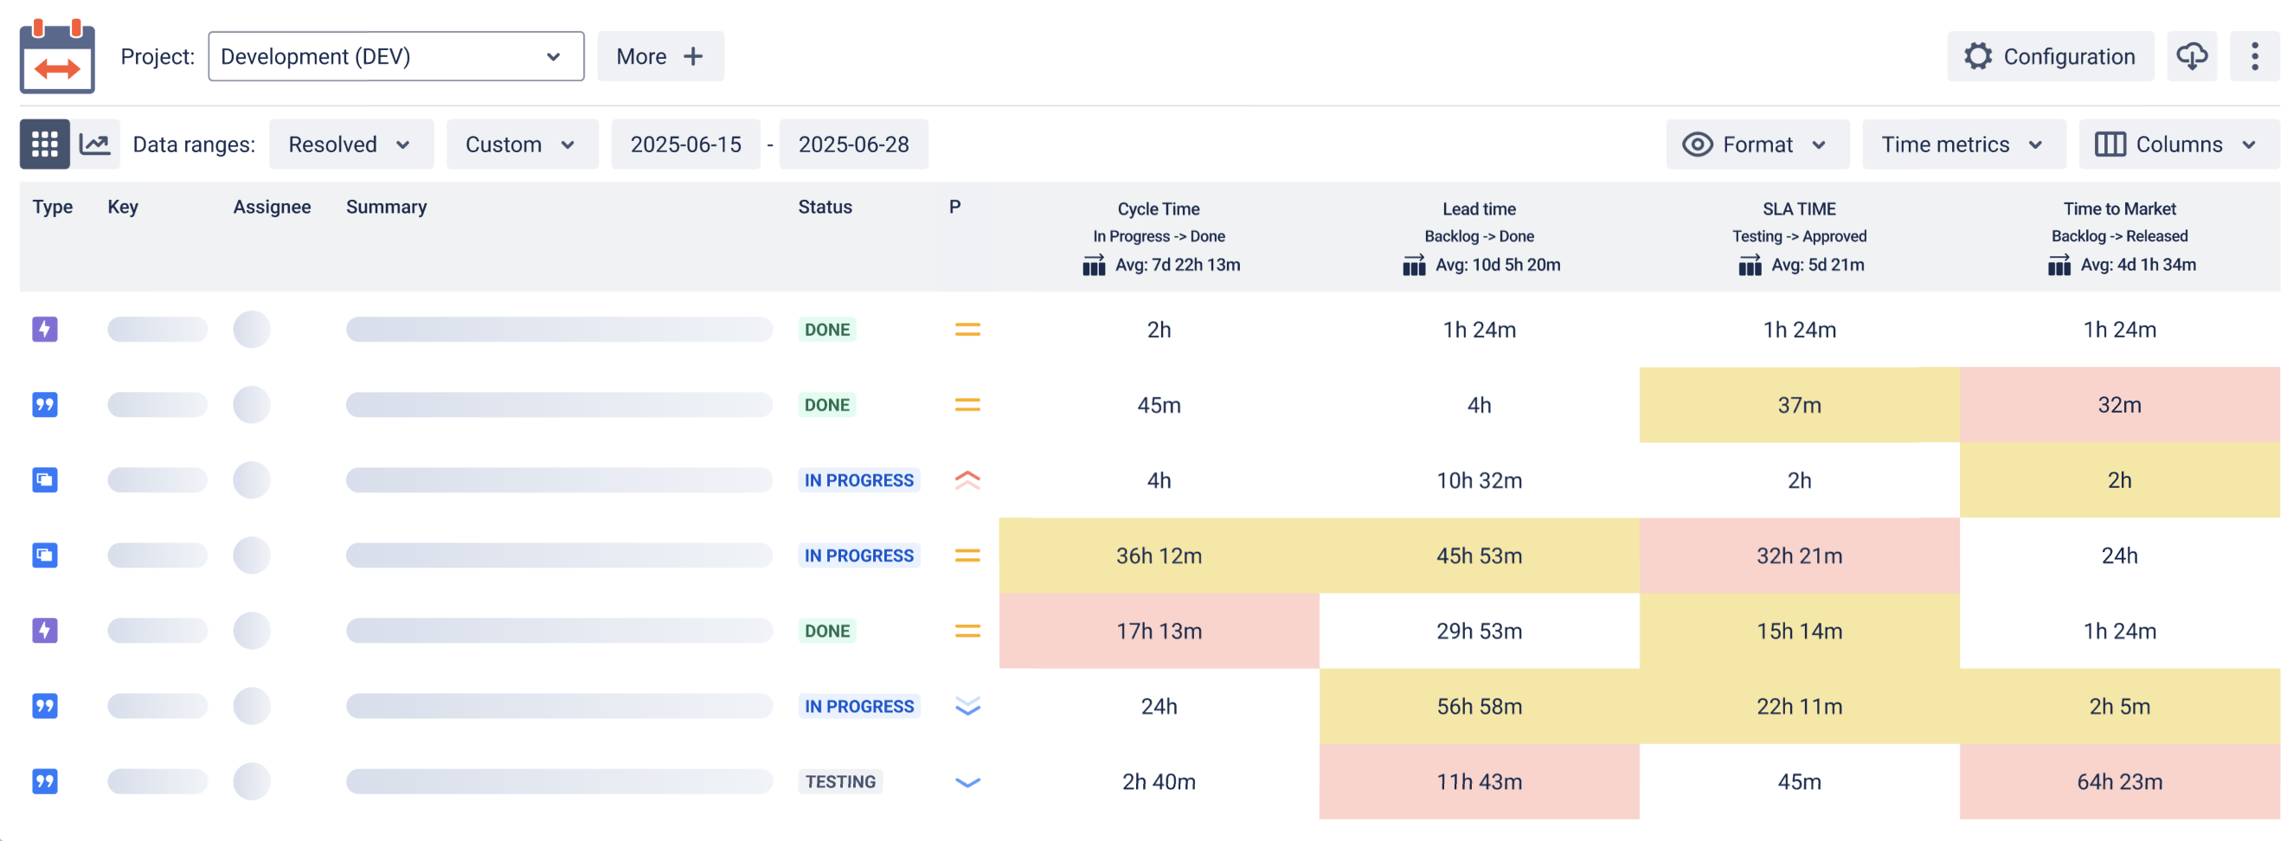The image size is (2293, 841).
Task: Click the subtask type icon in the 36h 12m row
Action: (44, 555)
